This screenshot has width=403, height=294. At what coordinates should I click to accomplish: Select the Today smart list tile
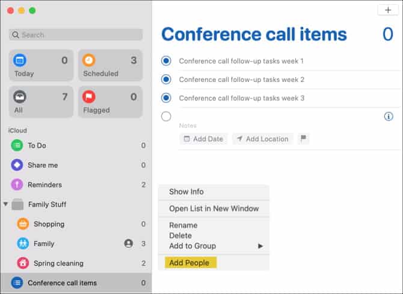41,66
